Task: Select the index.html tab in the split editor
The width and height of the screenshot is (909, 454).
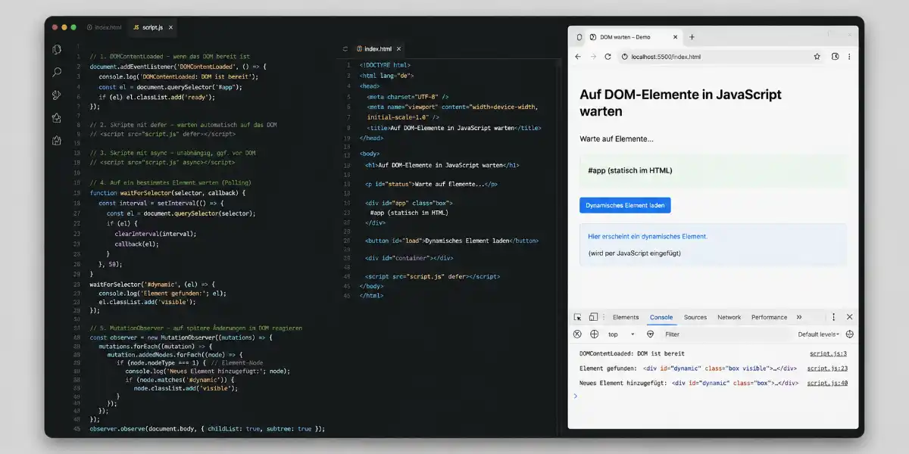Action: [x=379, y=48]
